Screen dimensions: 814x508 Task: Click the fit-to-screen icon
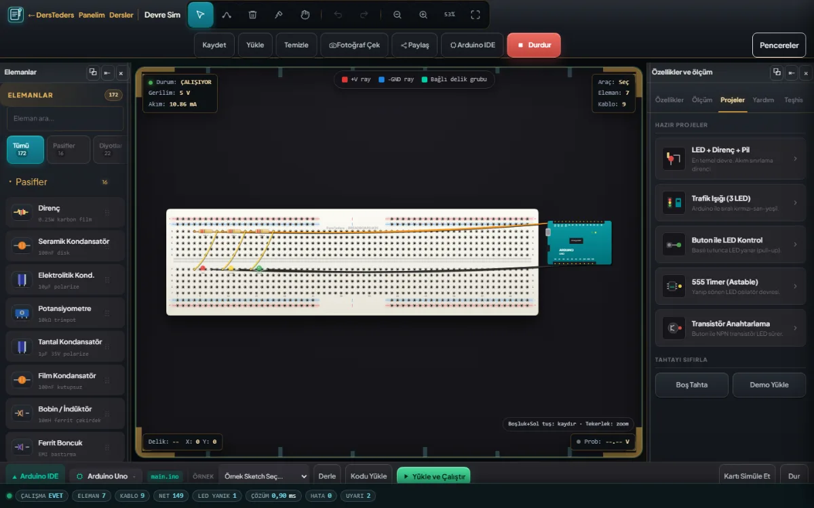[x=476, y=14]
